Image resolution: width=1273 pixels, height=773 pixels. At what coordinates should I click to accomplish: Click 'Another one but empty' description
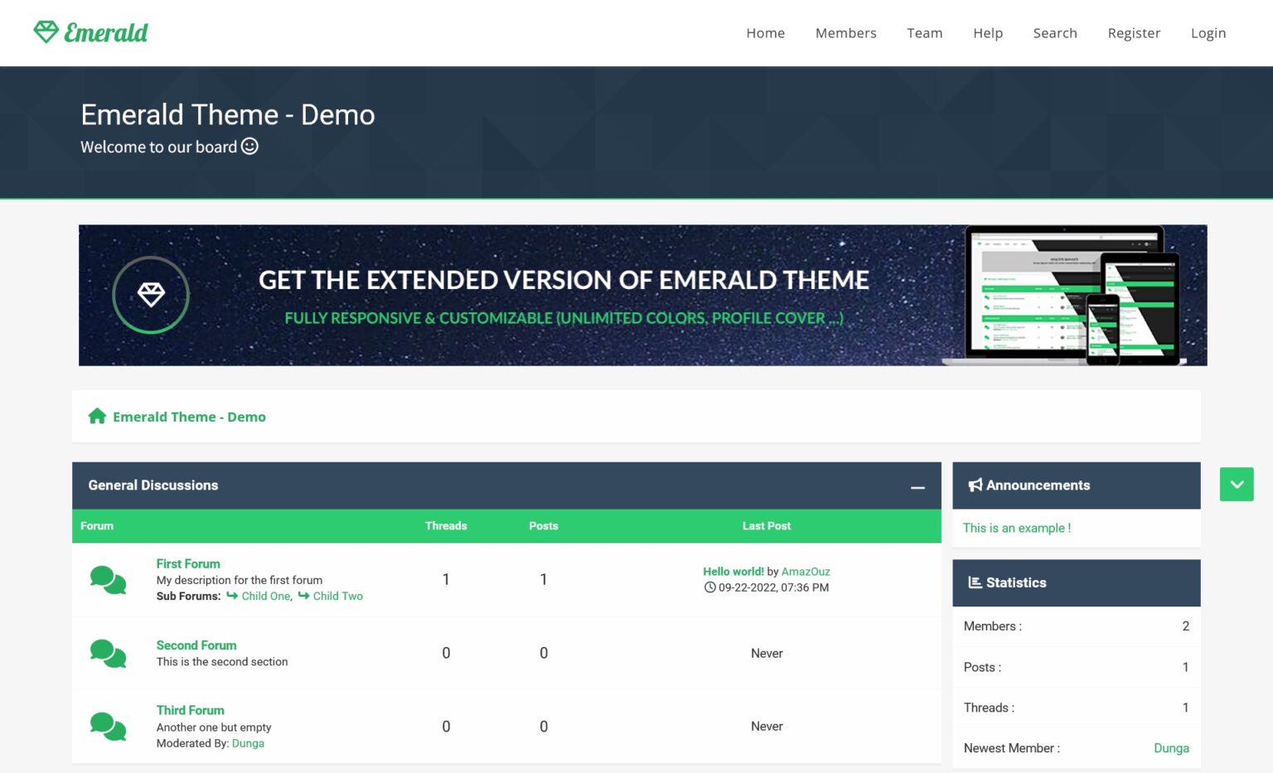click(x=214, y=727)
